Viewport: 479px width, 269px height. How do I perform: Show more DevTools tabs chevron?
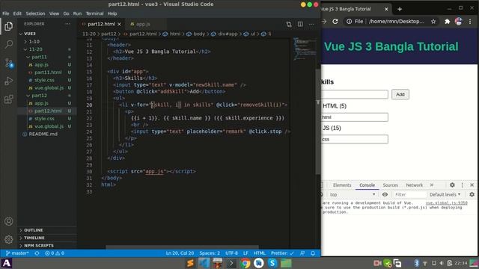(431, 185)
